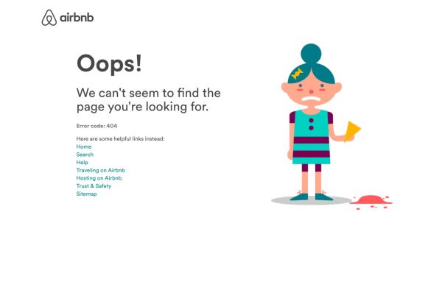Screen dimensions: 442x304
Task: Click the Oops! heading
Action: pos(109,64)
